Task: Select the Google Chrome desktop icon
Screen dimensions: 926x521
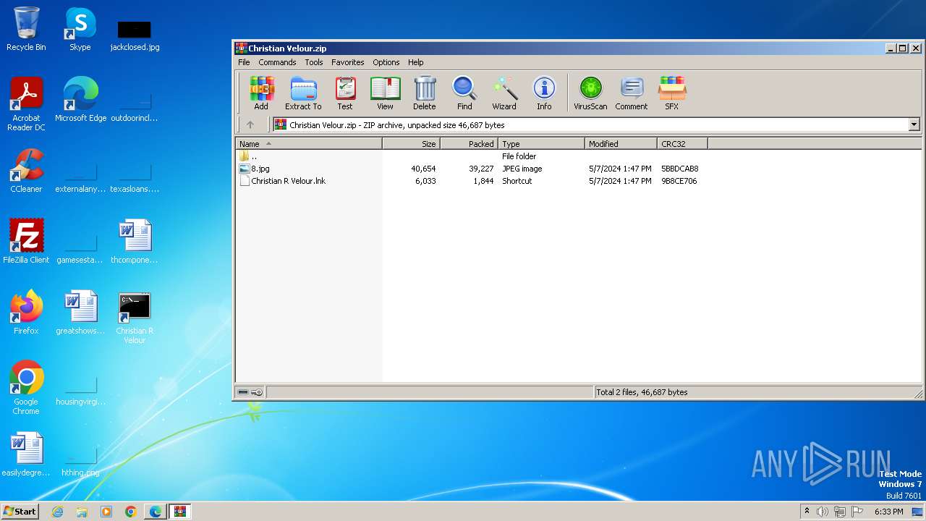Action: 26,387
